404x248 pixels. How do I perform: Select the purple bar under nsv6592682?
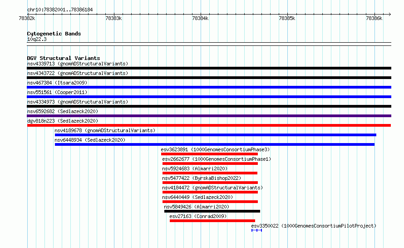click(x=209, y=116)
